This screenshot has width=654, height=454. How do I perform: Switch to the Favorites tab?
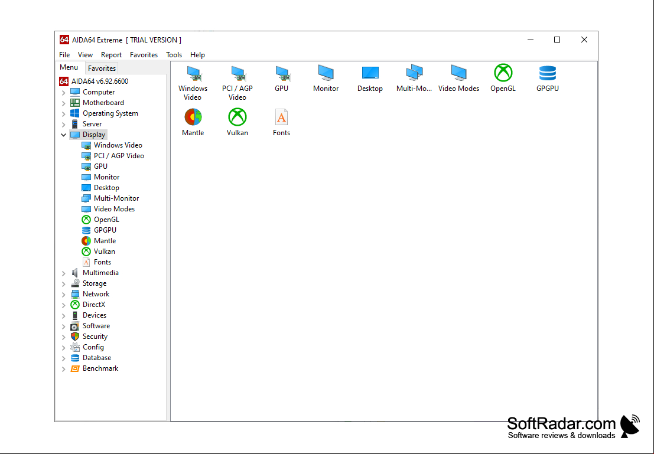(102, 68)
